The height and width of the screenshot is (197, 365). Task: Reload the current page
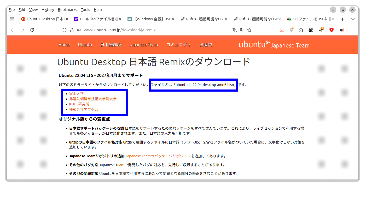(x=32, y=30)
